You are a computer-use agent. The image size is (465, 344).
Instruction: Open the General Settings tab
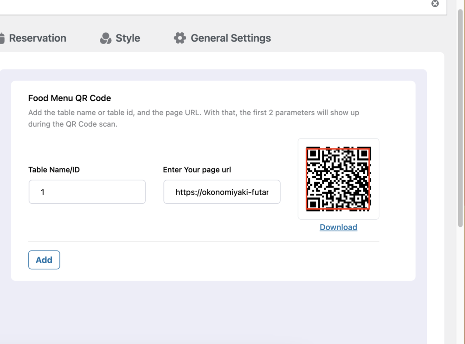pos(230,38)
